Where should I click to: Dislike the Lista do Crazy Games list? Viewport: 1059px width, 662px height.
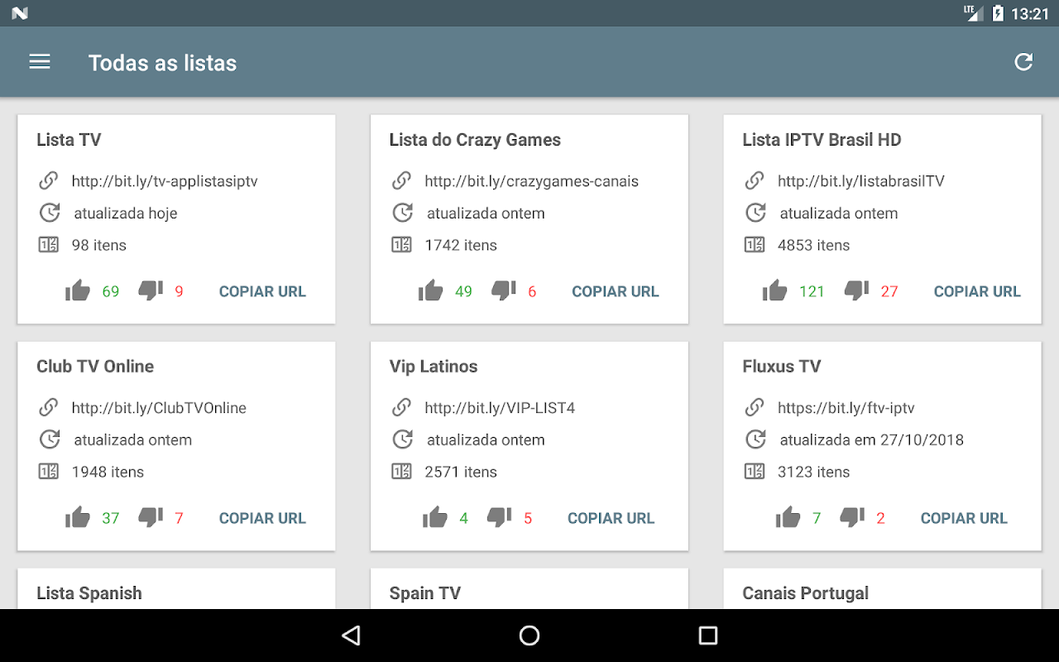click(x=504, y=290)
